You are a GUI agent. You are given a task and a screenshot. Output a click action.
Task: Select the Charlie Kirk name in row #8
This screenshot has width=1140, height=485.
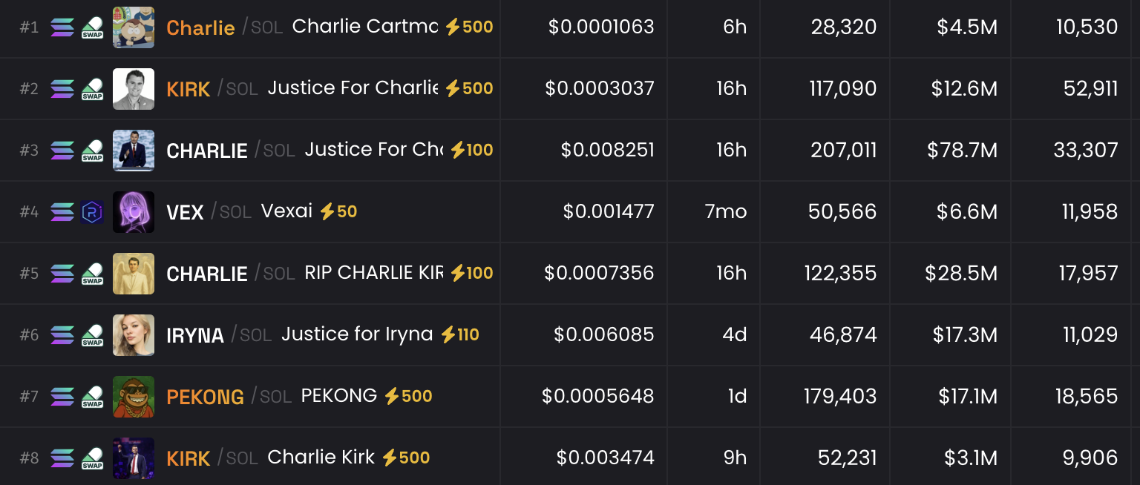(321, 458)
